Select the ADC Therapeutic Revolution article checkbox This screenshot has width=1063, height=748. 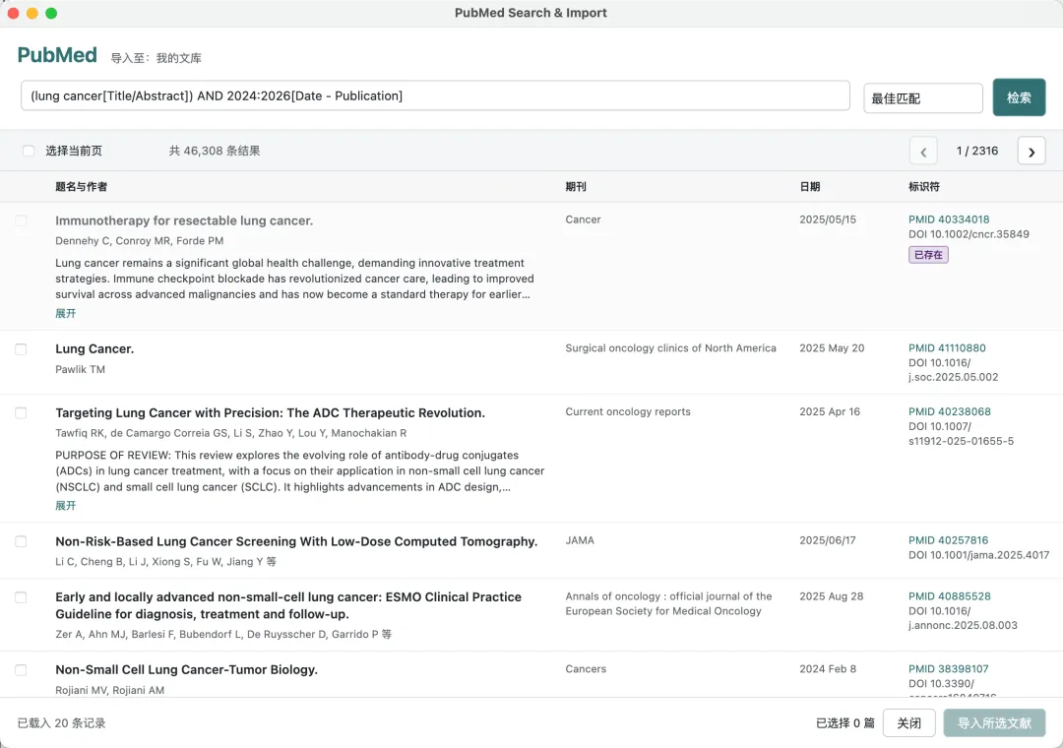(x=21, y=413)
